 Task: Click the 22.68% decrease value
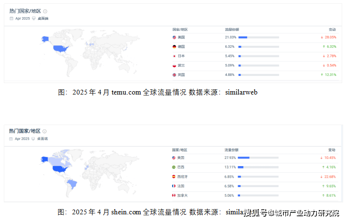(x=330, y=177)
